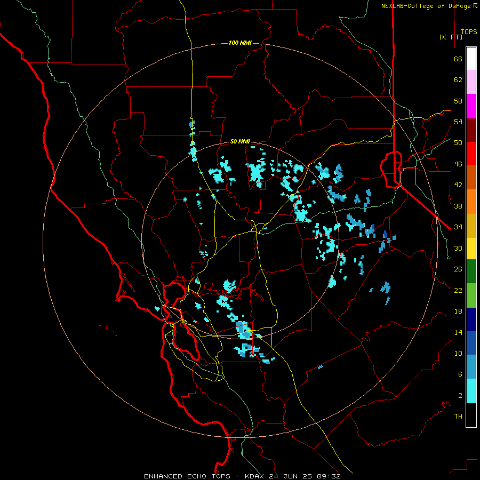Click the ENHANCED ECHO TOPS caption text

[187, 476]
